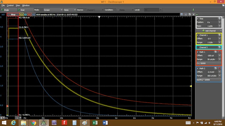Edit Math 2 formula sqr(M1) * 20000

coord(209,80)
